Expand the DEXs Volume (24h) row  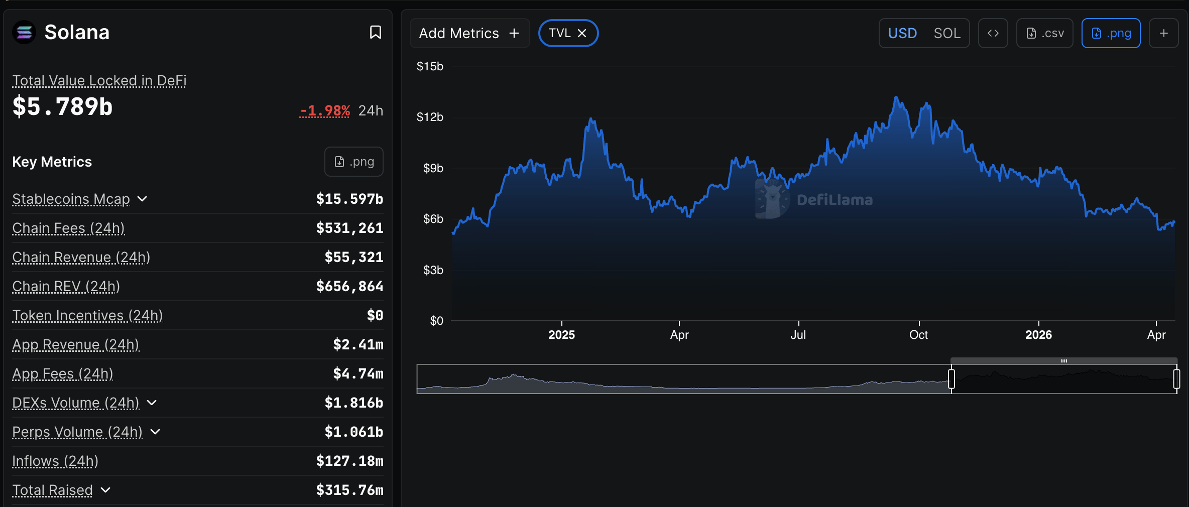(x=152, y=403)
